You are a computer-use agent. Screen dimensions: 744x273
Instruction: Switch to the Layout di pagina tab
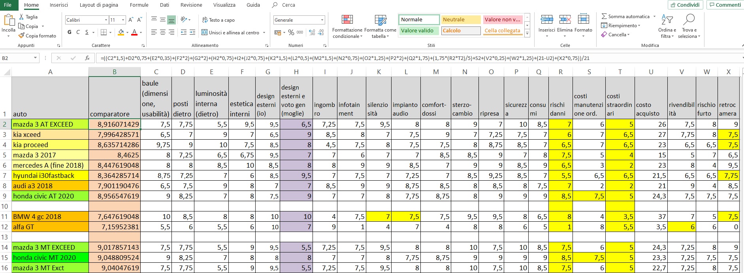[99, 5]
